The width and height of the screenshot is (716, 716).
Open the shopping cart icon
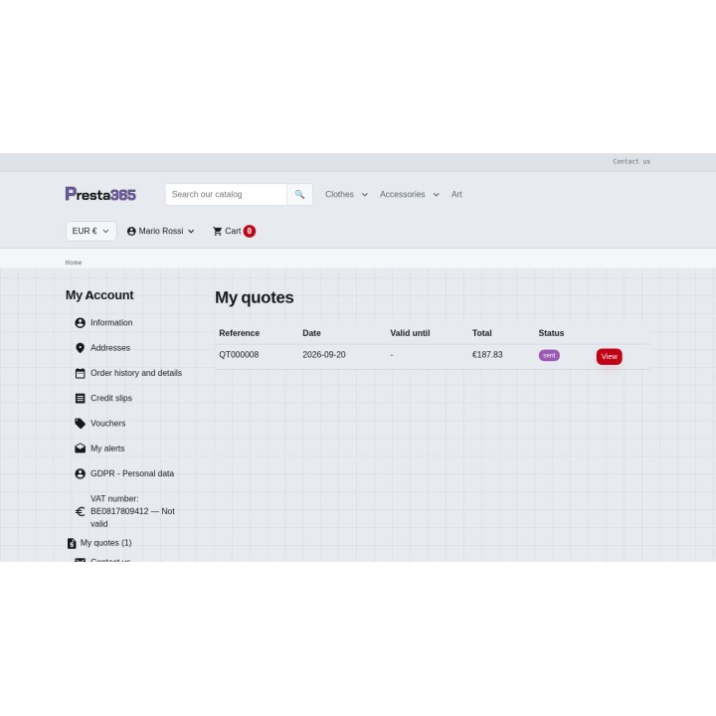[x=218, y=231]
